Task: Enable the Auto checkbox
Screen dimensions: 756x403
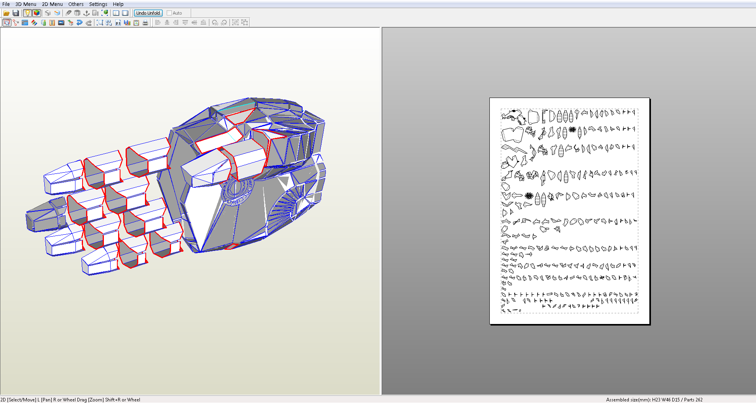Action: click(x=169, y=13)
